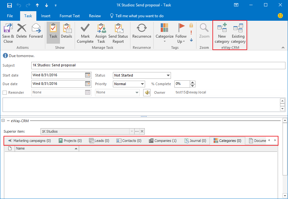The width and height of the screenshot is (288, 199).
Task: Open reminder time dropdown
Action: coord(137,92)
